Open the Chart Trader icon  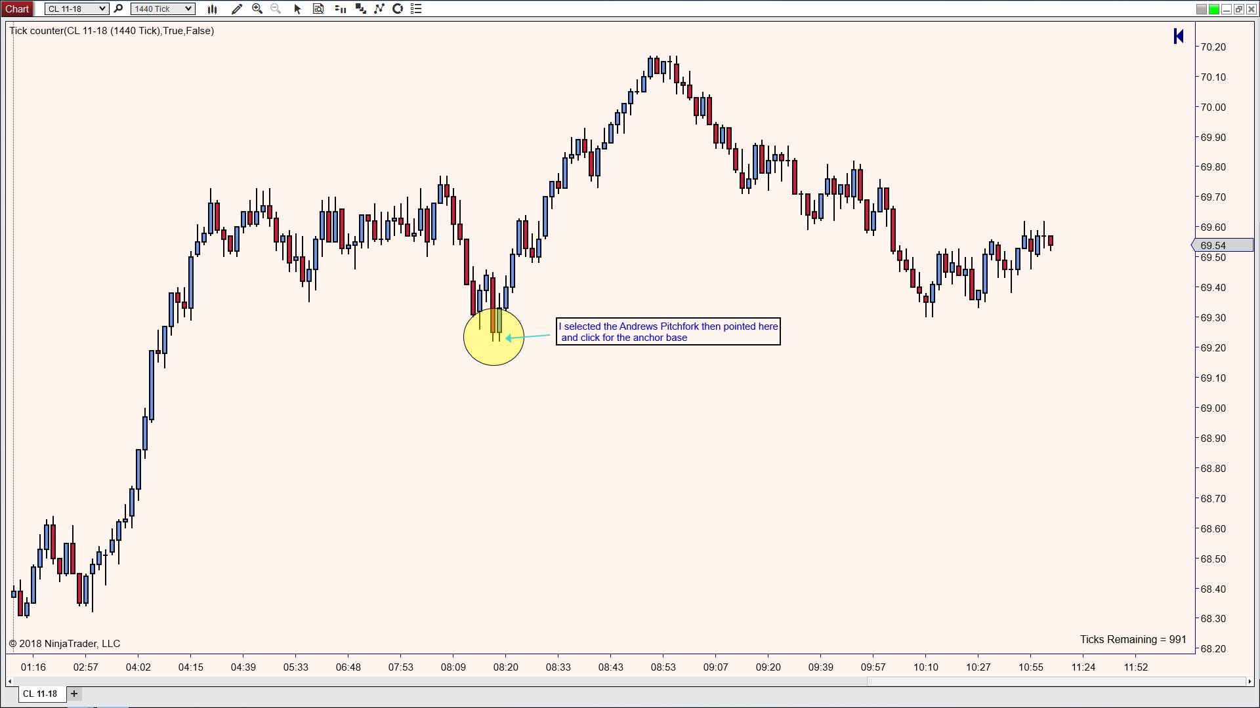pos(340,9)
